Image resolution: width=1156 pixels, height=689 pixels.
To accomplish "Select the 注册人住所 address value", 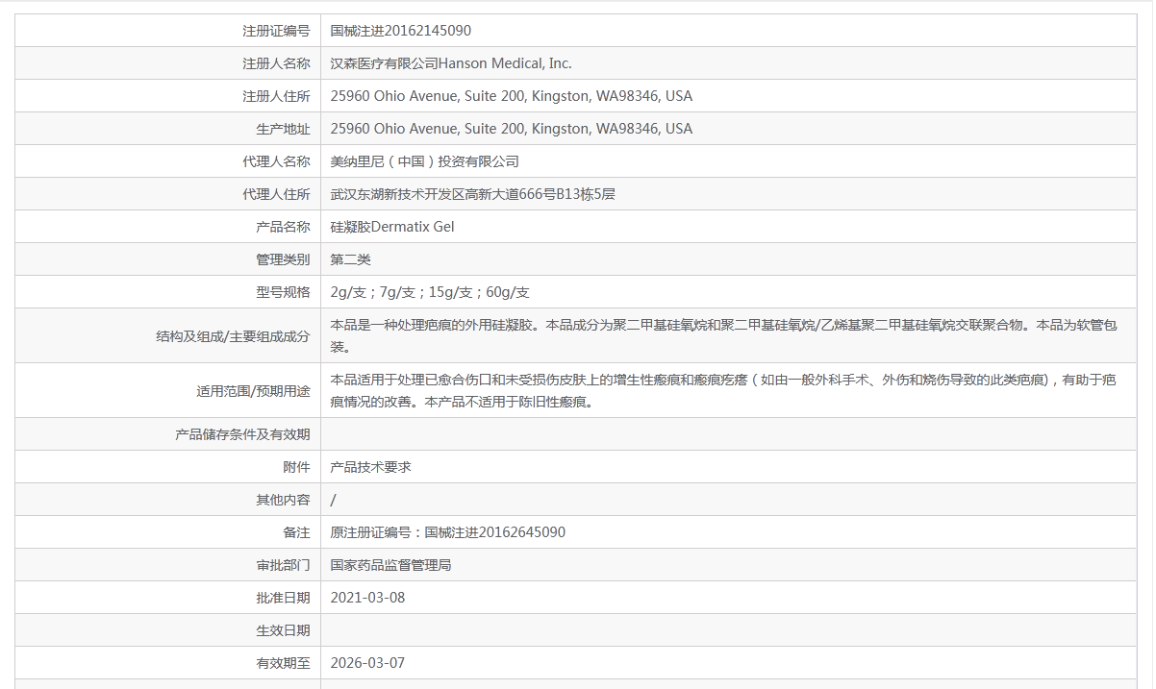I will click(512, 96).
